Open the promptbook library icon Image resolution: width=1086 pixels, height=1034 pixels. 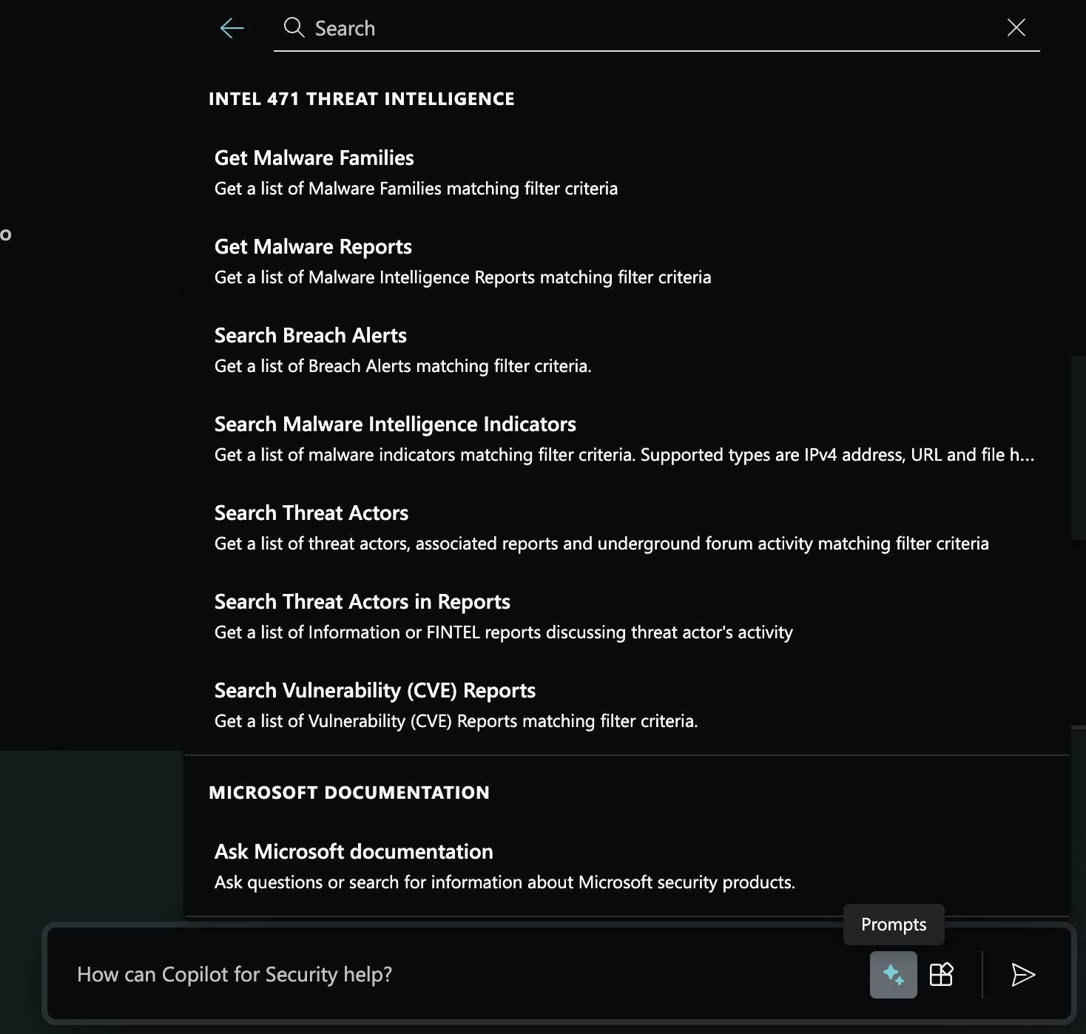coord(942,975)
